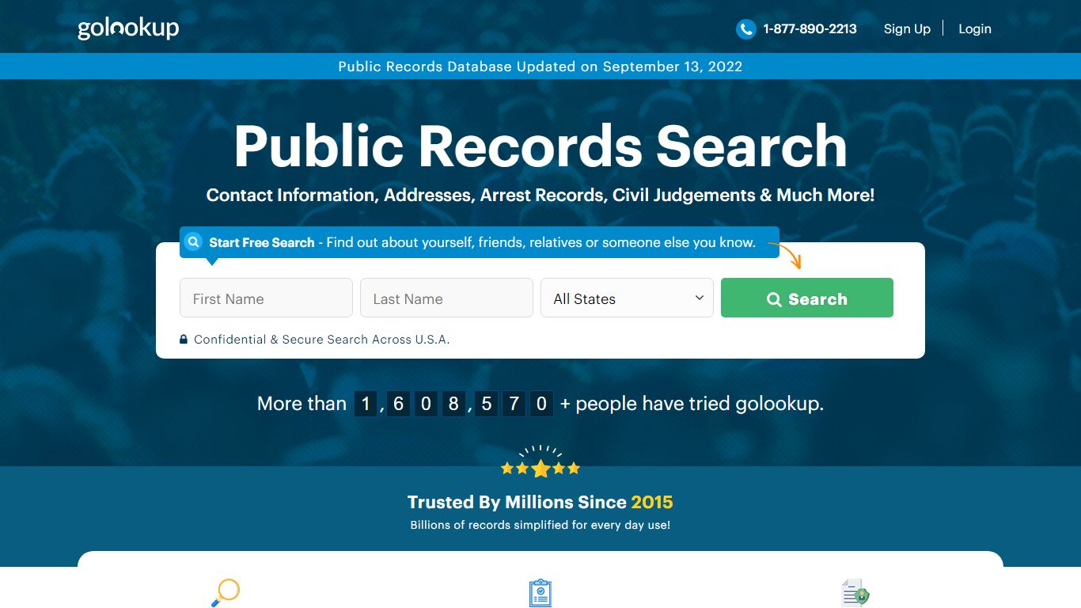Click the document shield feature icon
Screen dimensions: 1081x608
855,593
